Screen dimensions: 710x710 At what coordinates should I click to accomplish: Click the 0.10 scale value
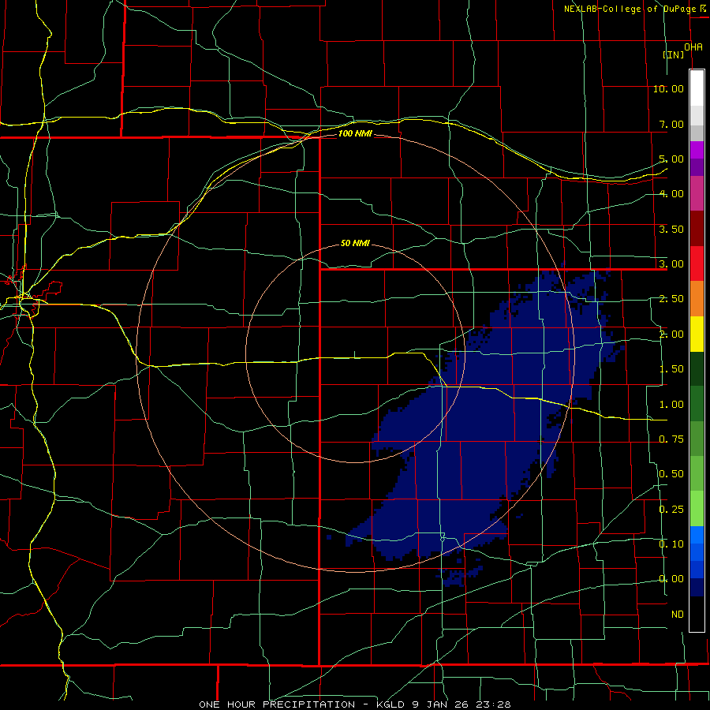click(671, 544)
